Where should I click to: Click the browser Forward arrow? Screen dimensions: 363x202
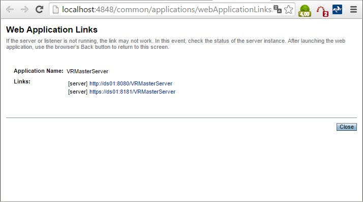24,10
